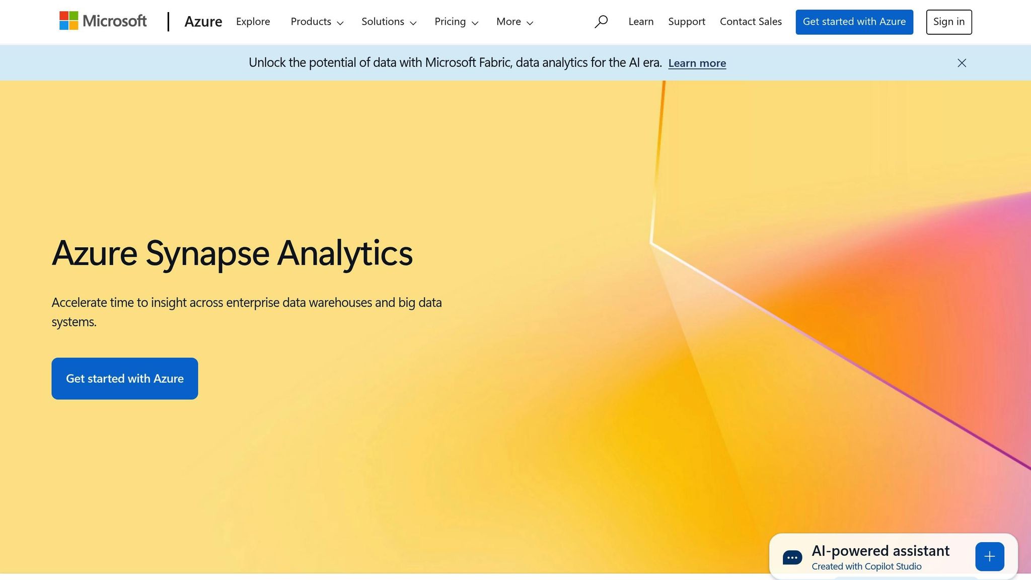Click the assistant chat bubble icon

click(792, 557)
